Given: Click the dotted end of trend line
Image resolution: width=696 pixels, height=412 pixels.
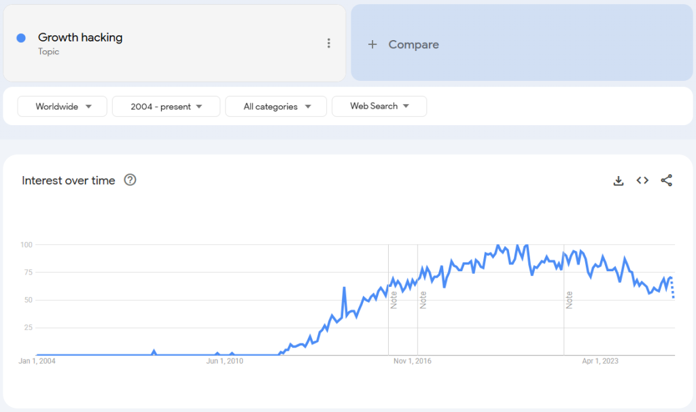Looking at the screenshot, I should (x=673, y=290).
